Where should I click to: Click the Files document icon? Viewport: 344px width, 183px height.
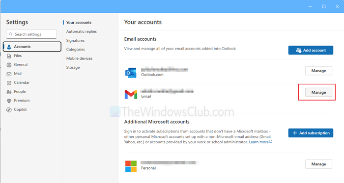point(9,56)
